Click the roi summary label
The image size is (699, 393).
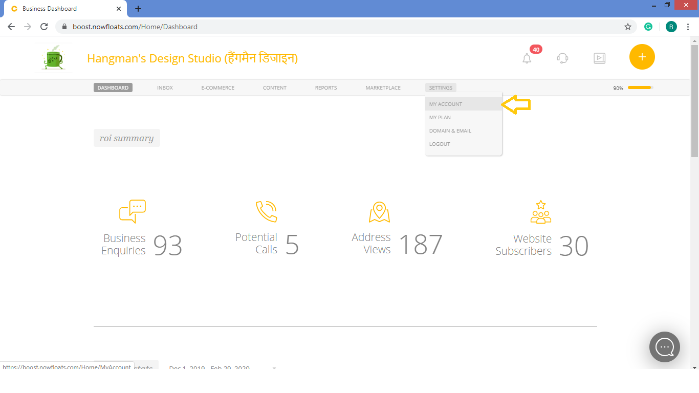(127, 138)
